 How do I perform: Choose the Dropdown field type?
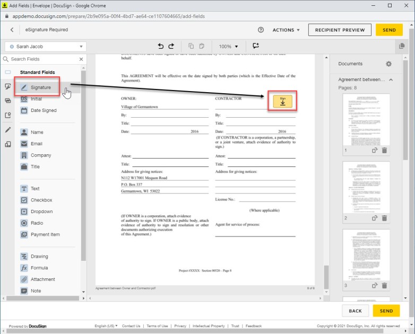tap(41, 212)
